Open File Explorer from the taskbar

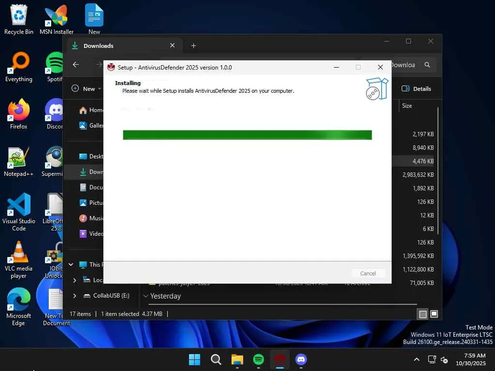237,359
